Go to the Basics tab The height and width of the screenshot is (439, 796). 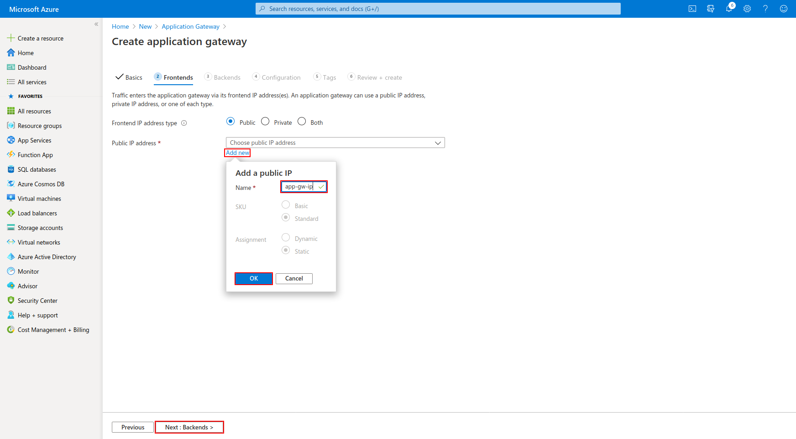[129, 77]
